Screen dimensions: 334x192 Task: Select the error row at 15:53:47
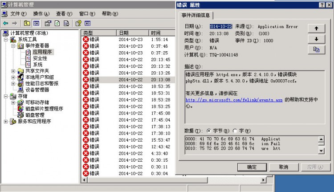[128, 140]
